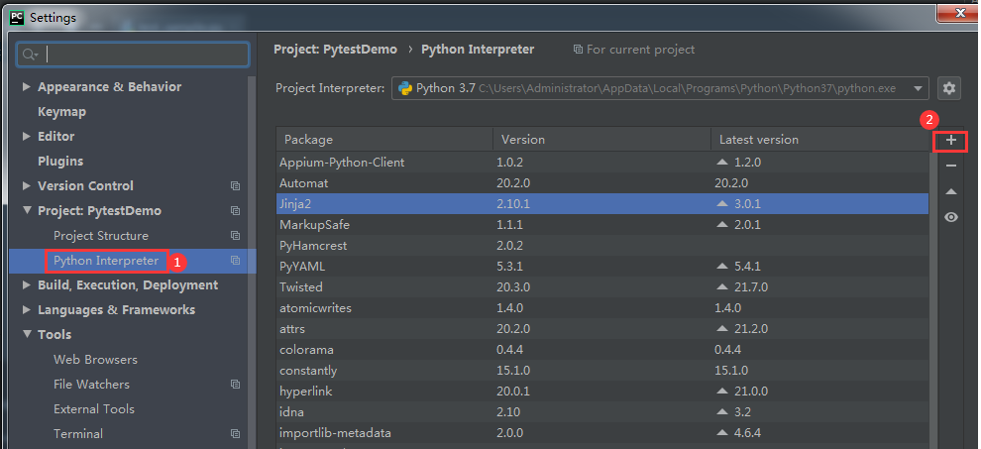This screenshot has height=449, width=981.
Task: Click the install package plus icon
Action: tap(951, 141)
